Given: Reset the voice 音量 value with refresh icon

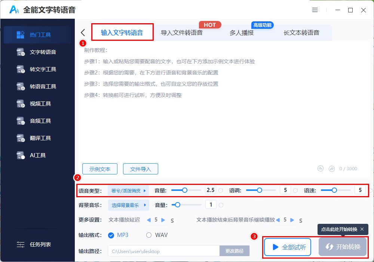Looking at the screenshot, I should [x=221, y=191].
